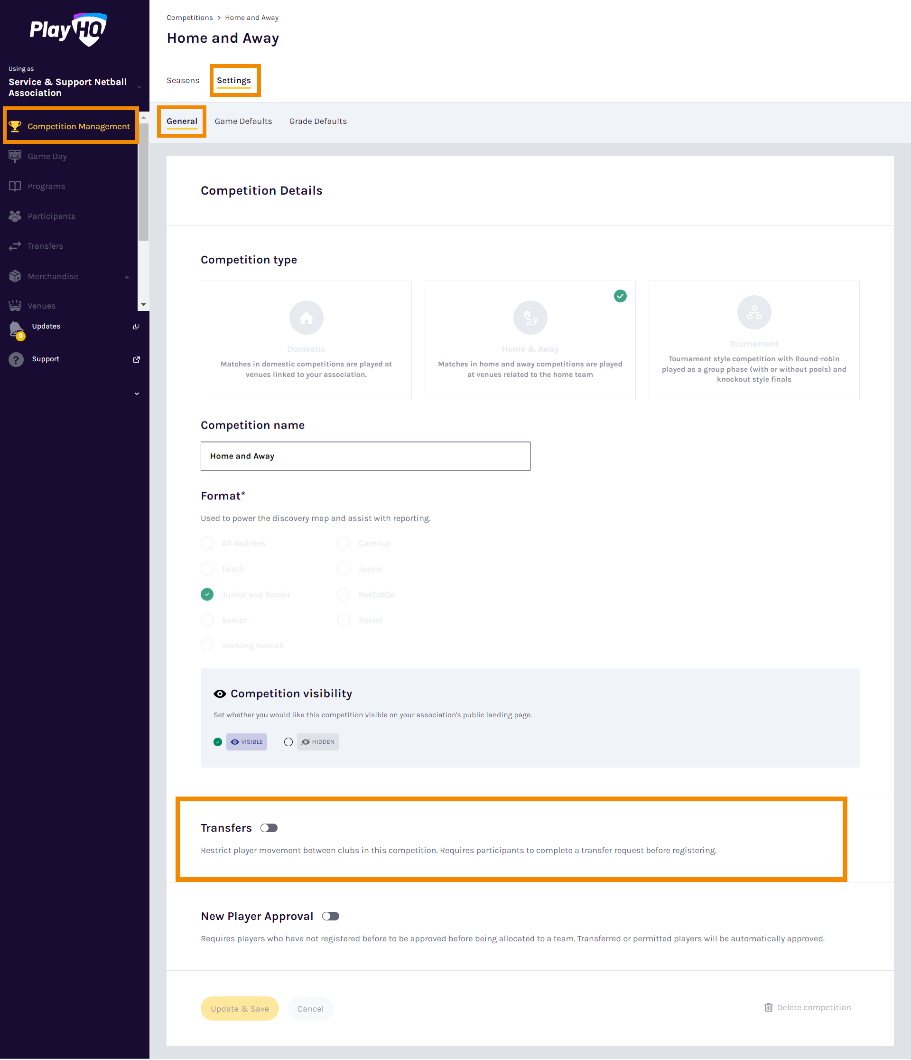Enable the Transfers toggle switch
Screen dimensions: 911x1060
[x=269, y=828]
